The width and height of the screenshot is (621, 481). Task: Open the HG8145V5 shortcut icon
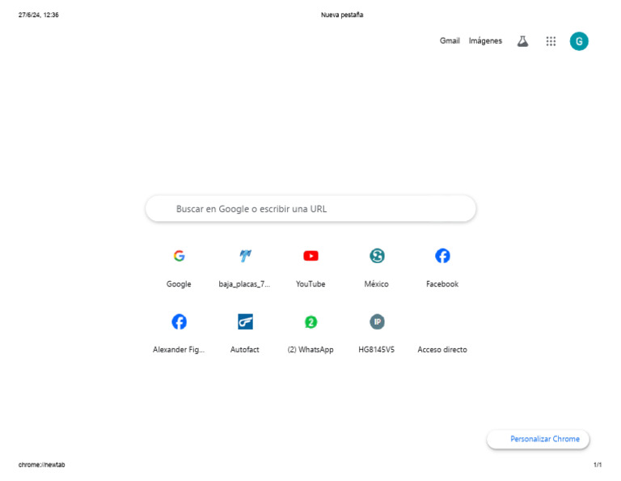(377, 321)
